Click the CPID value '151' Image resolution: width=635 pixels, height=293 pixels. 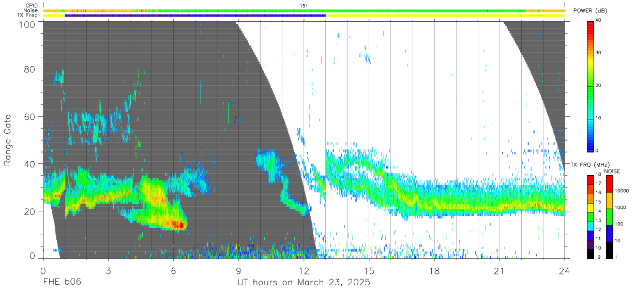(304, 6)
